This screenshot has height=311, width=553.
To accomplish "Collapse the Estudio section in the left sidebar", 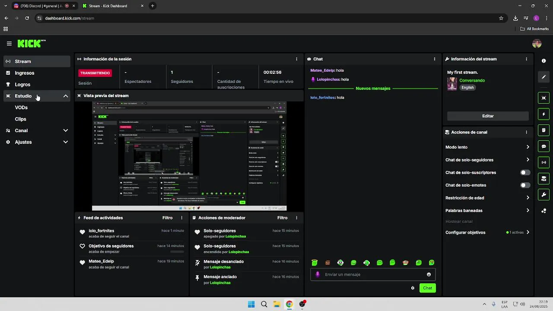I will click(66, 96).
